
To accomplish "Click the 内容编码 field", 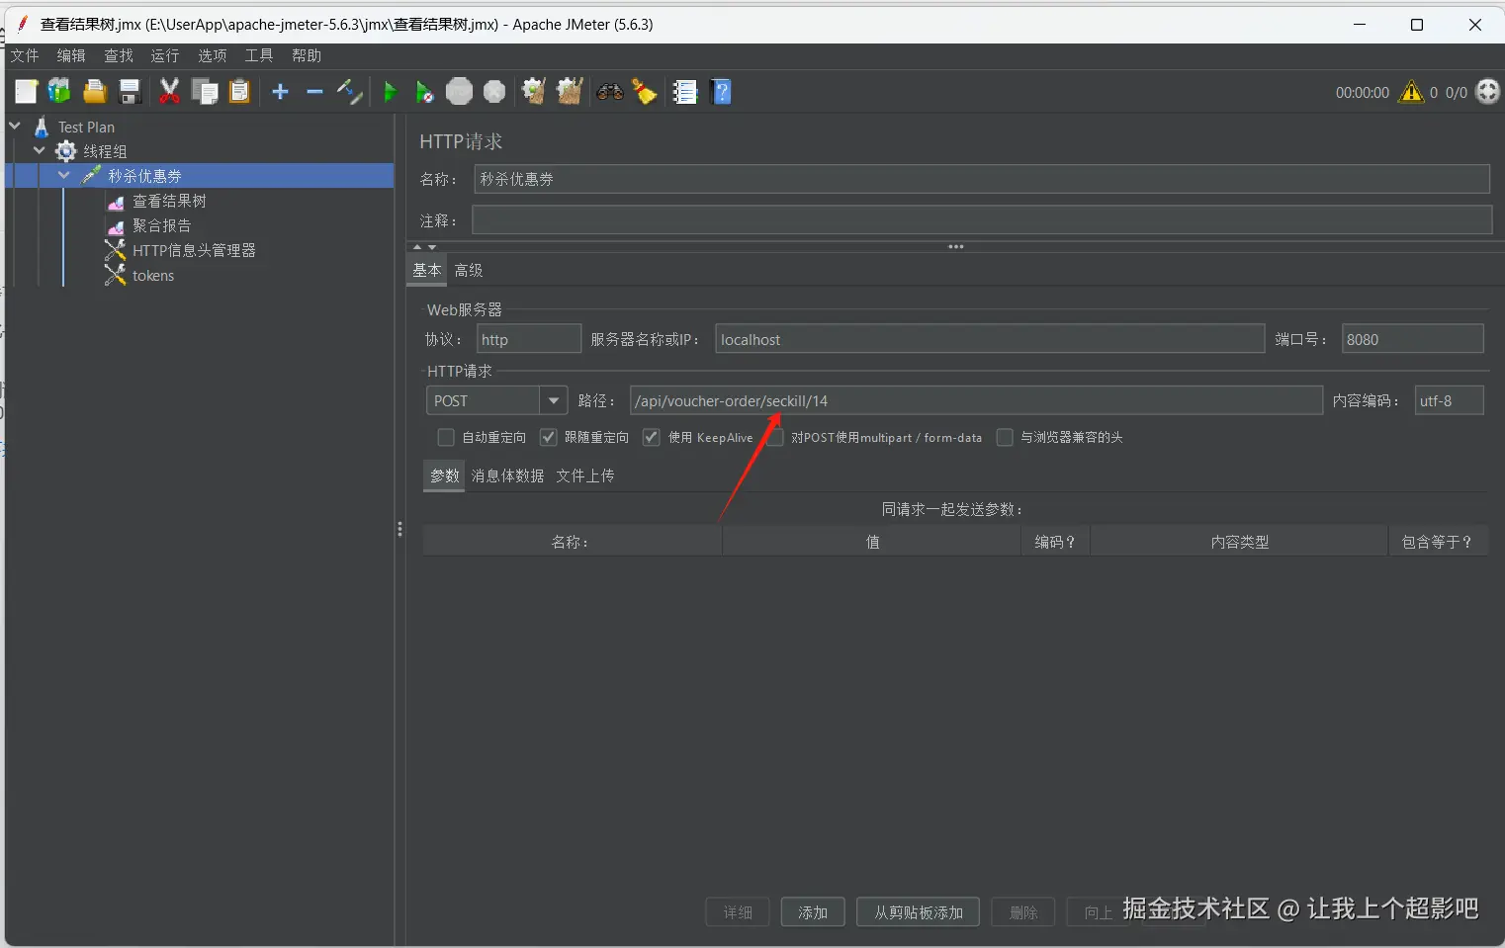I will (x=1449, y=400).
